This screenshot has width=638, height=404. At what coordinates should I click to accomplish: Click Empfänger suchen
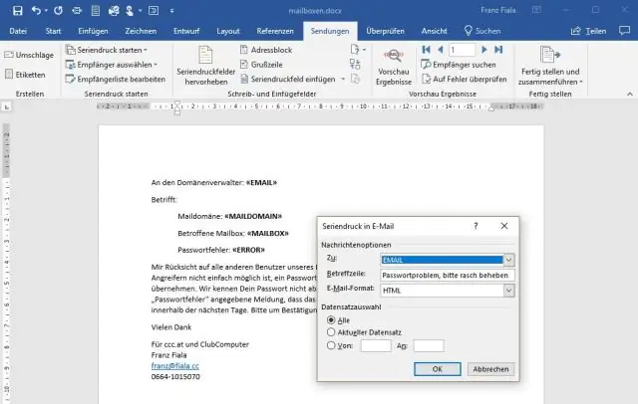(x=459, y=65)
